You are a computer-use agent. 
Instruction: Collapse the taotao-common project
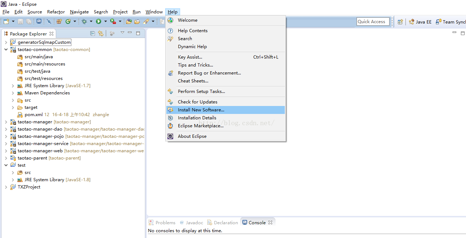6,50
